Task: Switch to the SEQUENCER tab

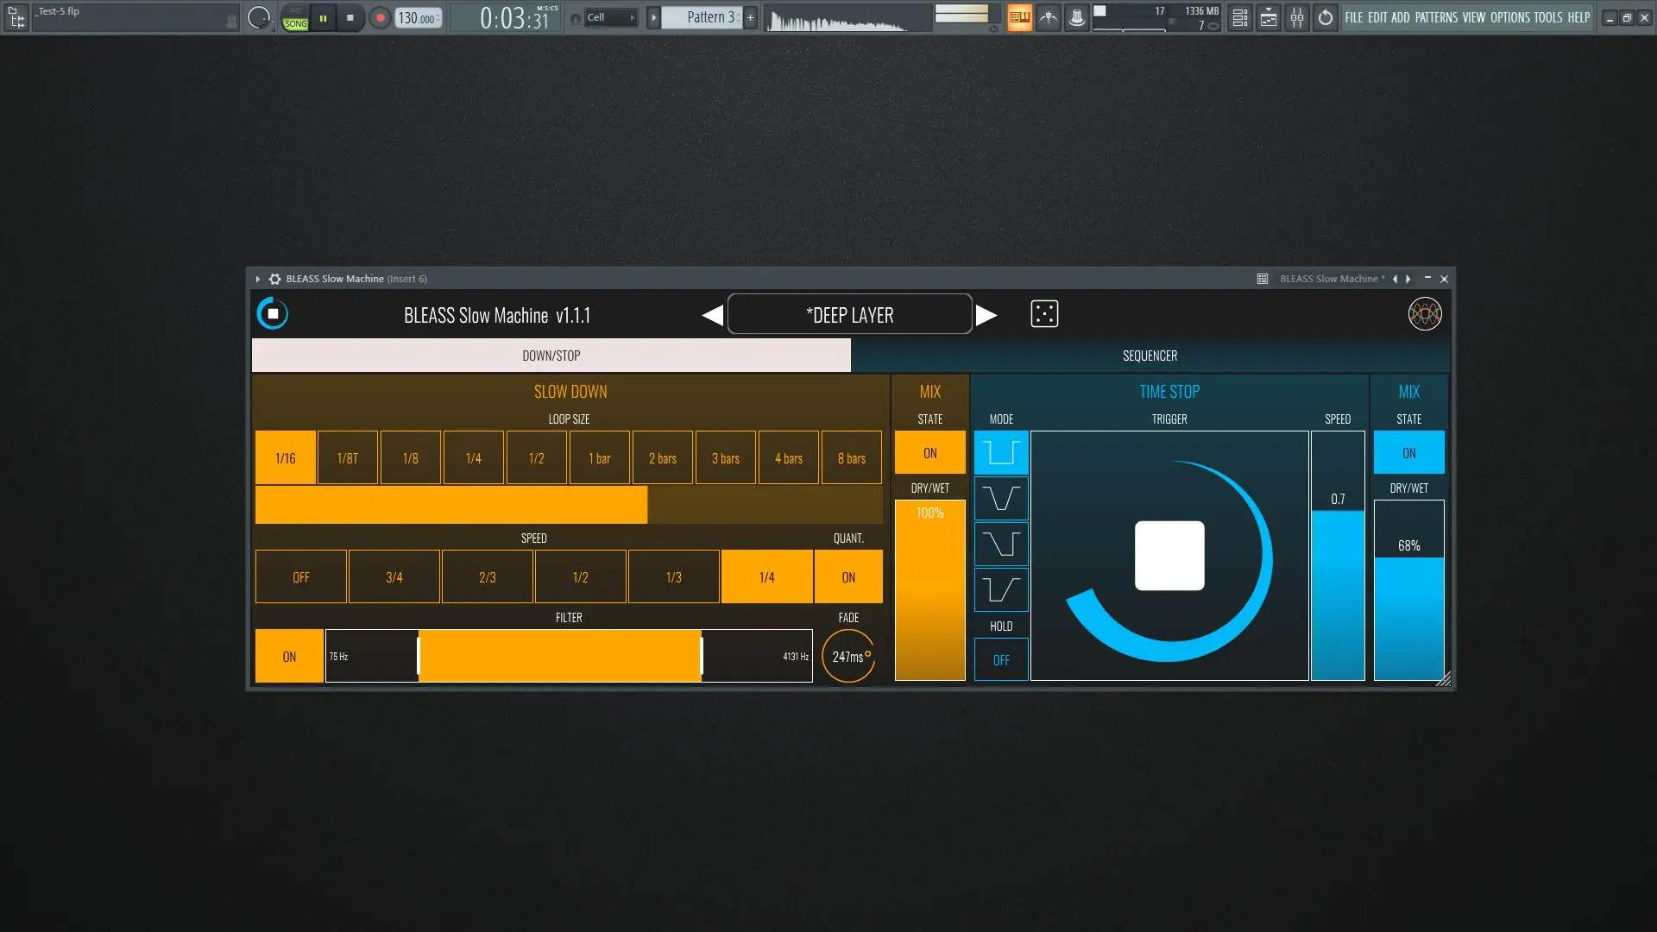Action: click(1150, 356)
